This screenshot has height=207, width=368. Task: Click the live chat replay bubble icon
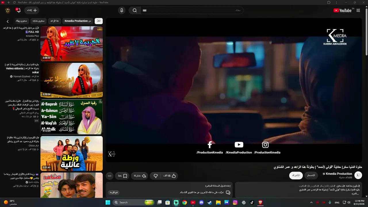(x=228, y=192)
